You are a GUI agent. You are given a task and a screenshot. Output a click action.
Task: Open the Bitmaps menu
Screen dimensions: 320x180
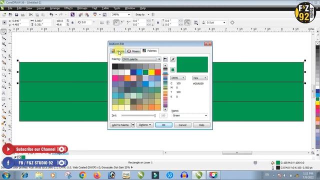coord(82,8)
